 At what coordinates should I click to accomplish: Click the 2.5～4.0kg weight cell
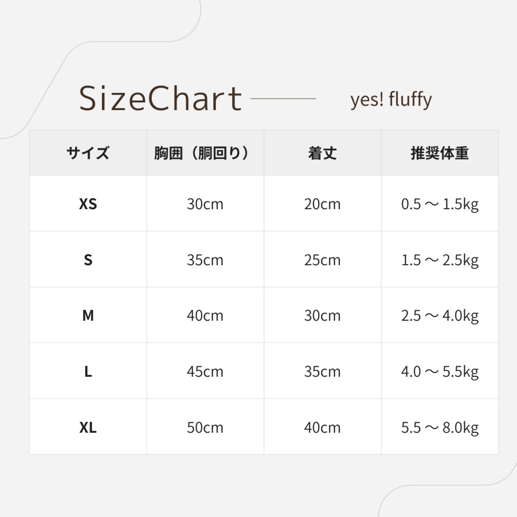439,315
